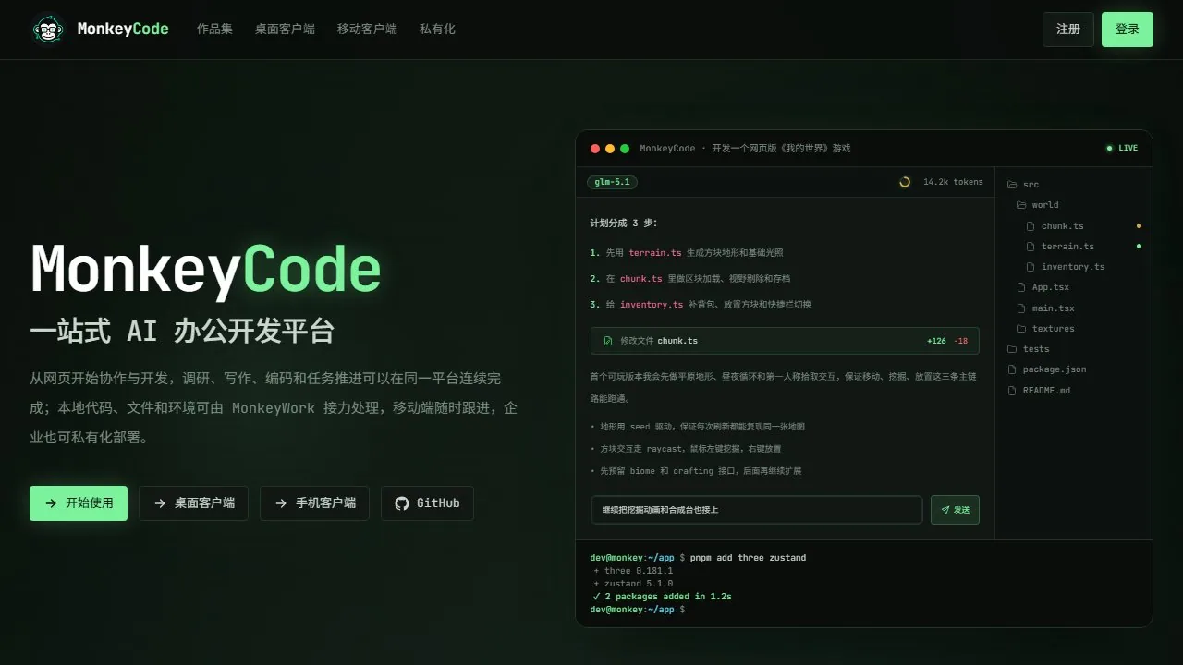Click the glm-5.1 model badge
This screenshot has width=1183, height=665.
click(612, 182)
